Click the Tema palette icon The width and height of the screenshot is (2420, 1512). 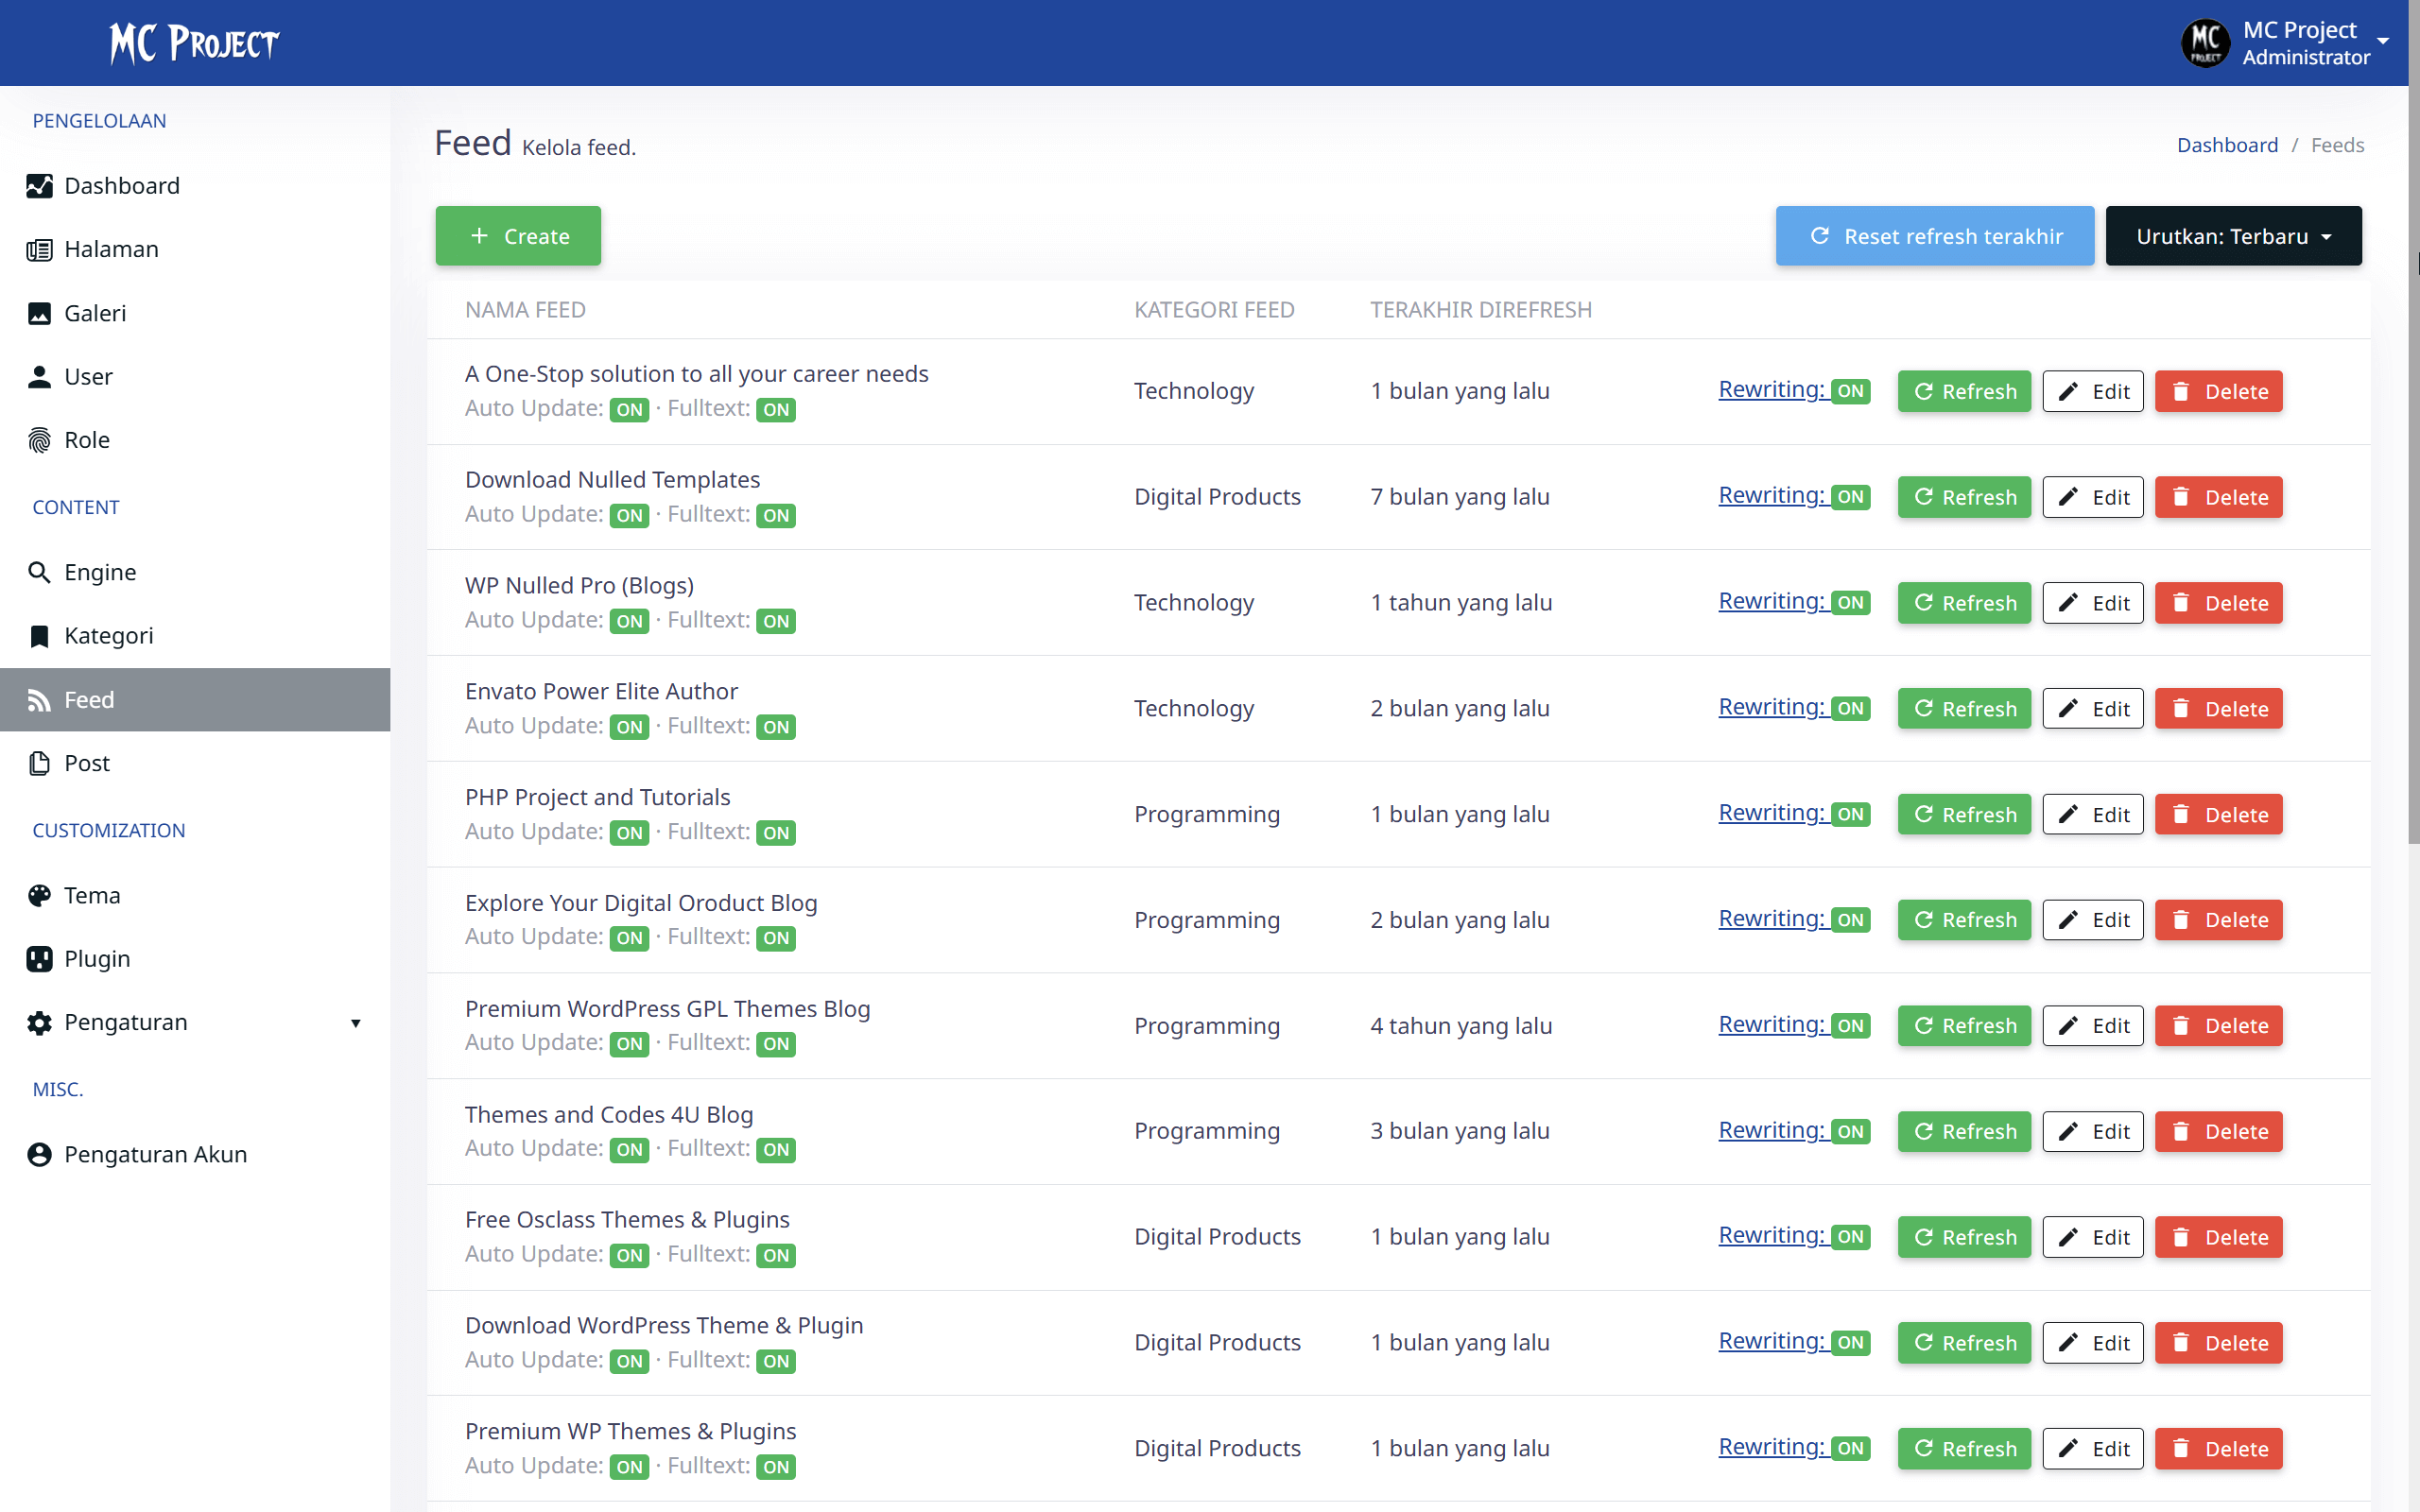(39, 895)
